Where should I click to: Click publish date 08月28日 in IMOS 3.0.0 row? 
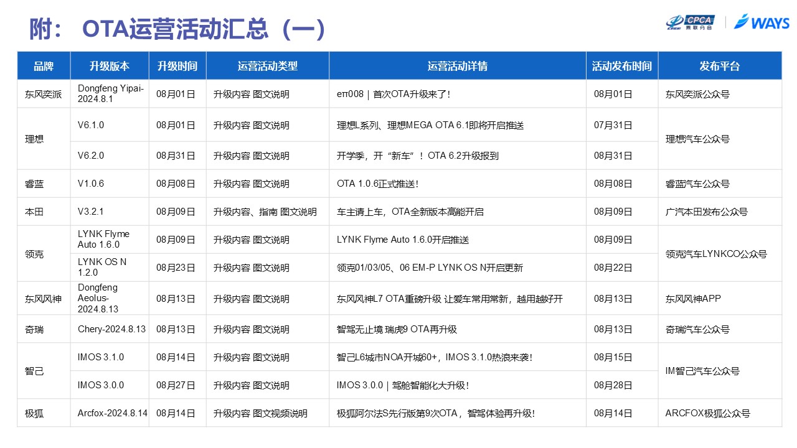click(613, 386)
